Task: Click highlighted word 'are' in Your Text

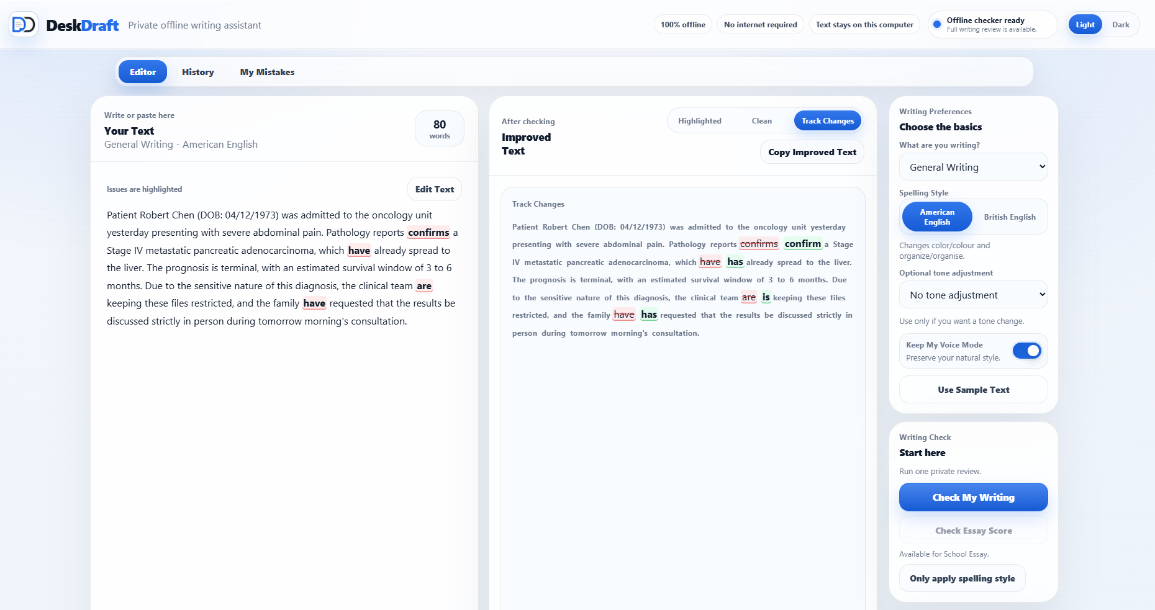Action: point(424,286)
